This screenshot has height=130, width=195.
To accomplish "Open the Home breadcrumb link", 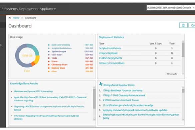I will click(16, 18).
